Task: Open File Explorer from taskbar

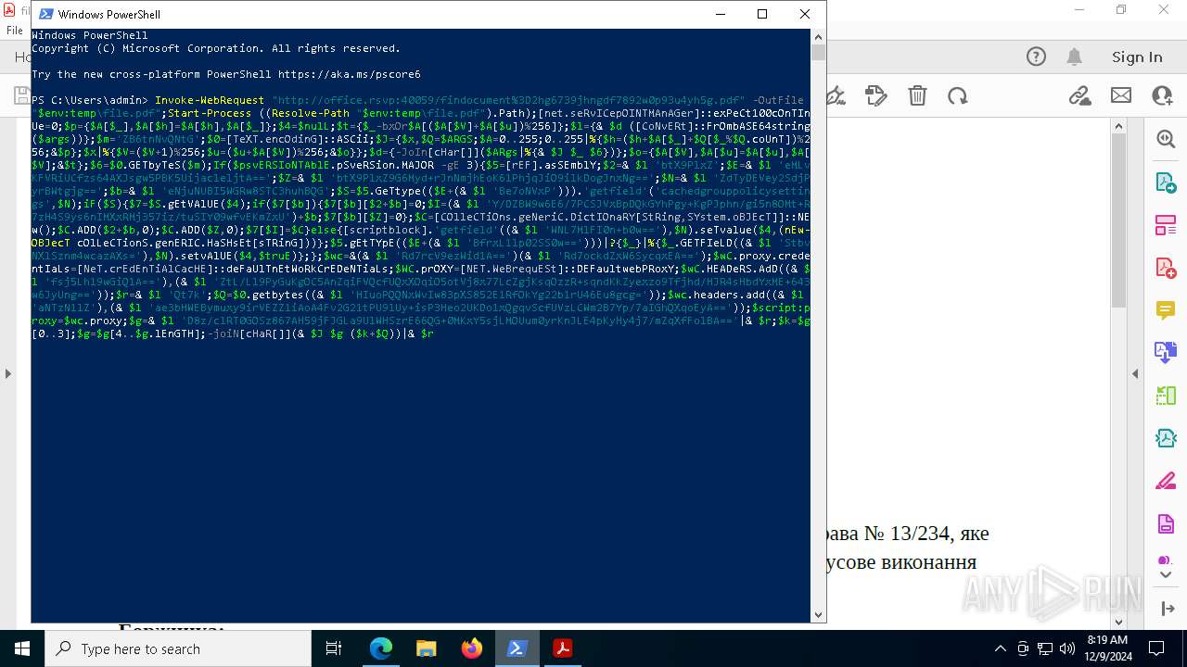Action: 426,648
